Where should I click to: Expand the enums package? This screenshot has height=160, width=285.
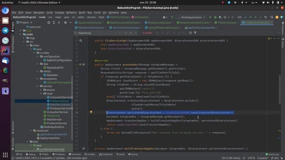(41, 90)
